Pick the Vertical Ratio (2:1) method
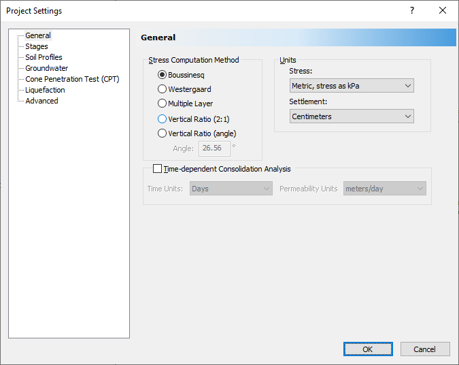Screen dimensions: 459x365 (x=163, y=119)
